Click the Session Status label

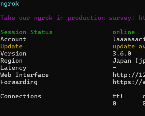pos(27,32)
